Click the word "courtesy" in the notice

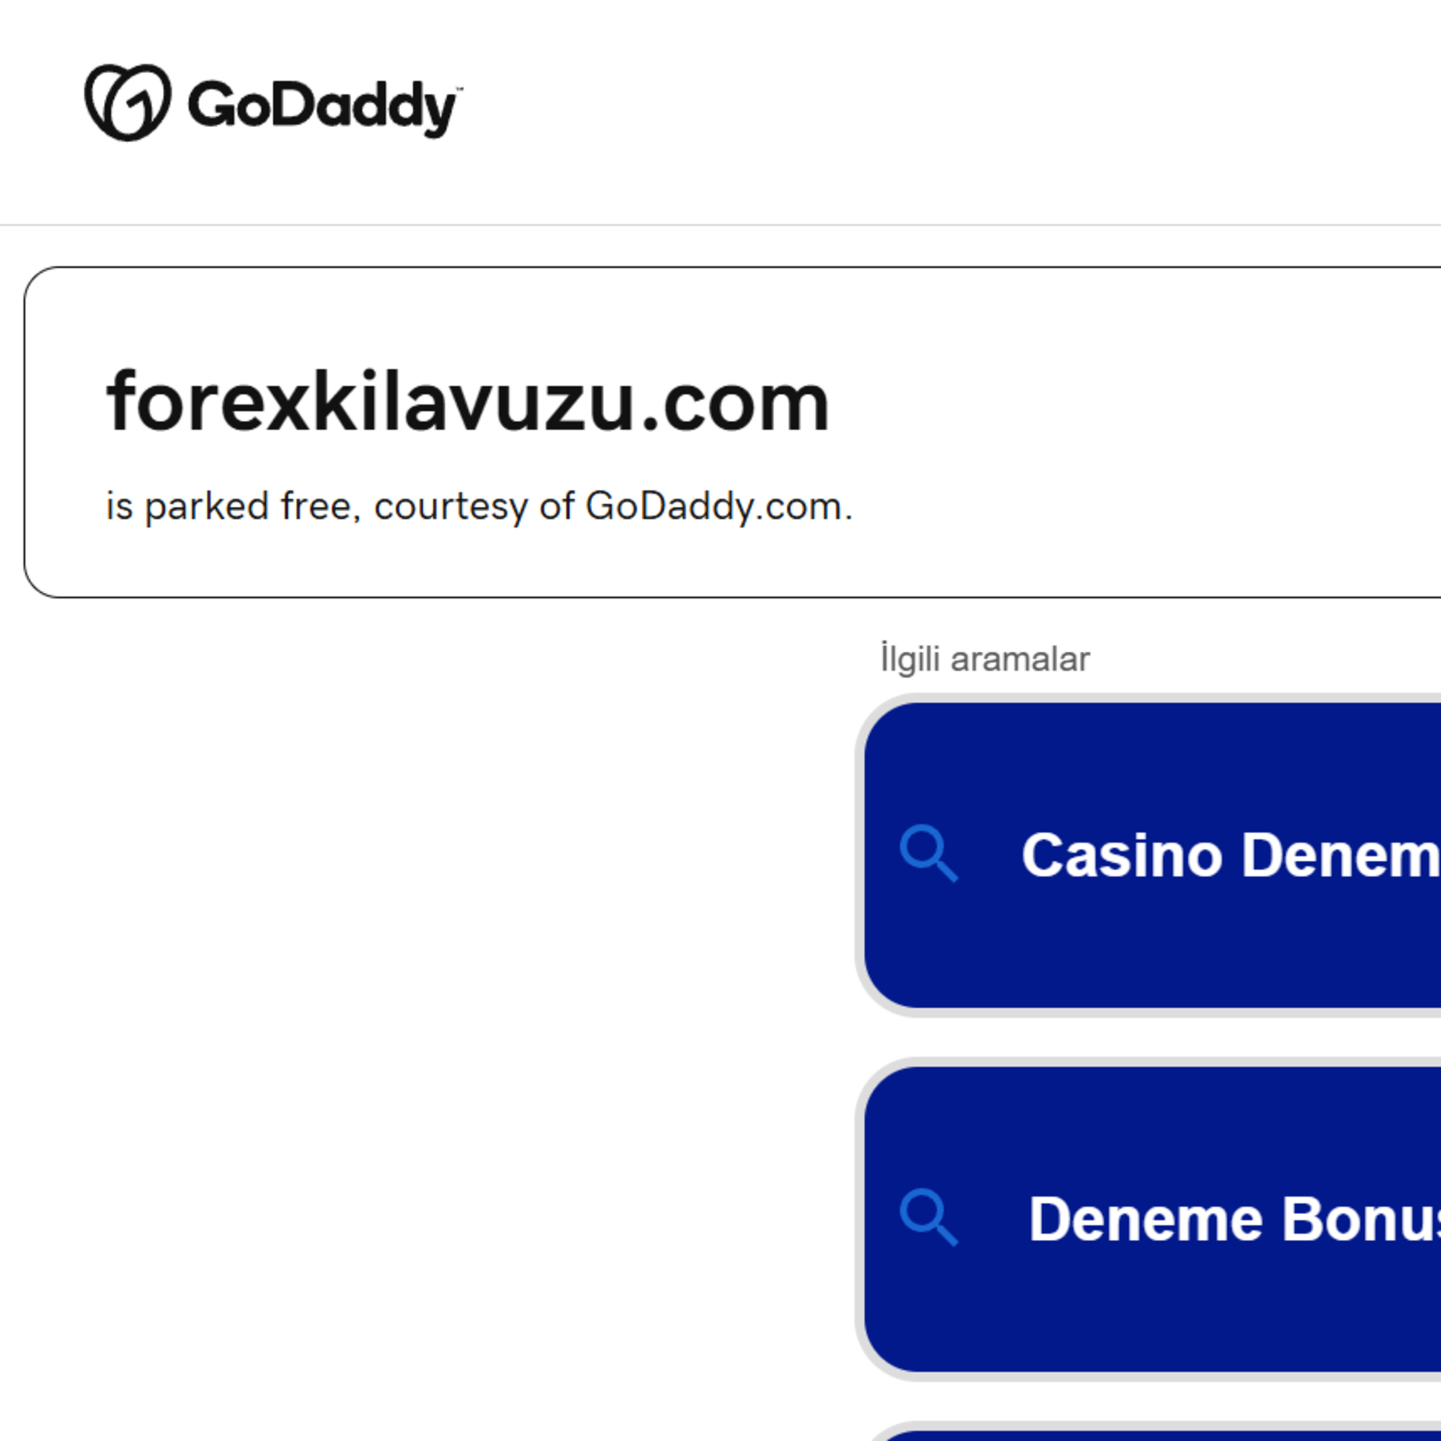[450, 506]
